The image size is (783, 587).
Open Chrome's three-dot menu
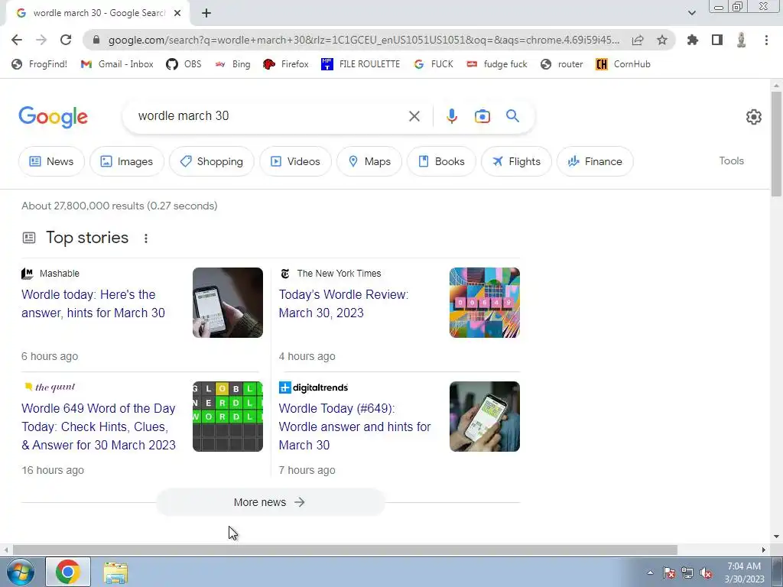click(x=766, y=40)
